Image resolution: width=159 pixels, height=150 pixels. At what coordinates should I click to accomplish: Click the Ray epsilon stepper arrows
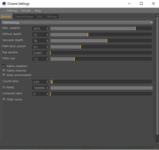47,53
